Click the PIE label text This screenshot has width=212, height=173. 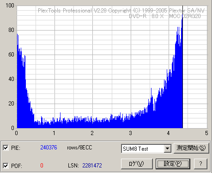pos(16,148)
